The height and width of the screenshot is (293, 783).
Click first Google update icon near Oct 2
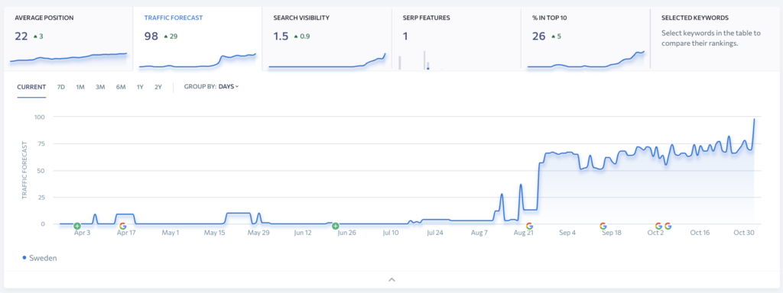(658, 226)
